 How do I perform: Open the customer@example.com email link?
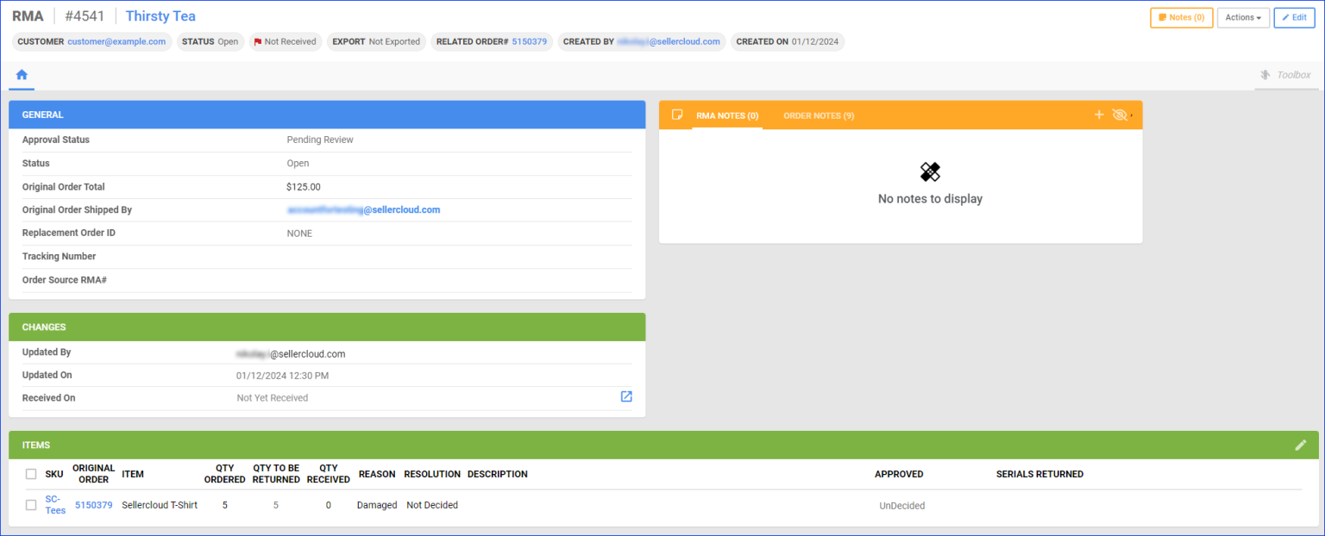click(x=116, y=41)
